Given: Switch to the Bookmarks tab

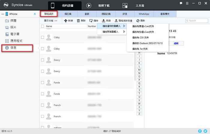Looking at the screenshot, I should tap(87, 14).
